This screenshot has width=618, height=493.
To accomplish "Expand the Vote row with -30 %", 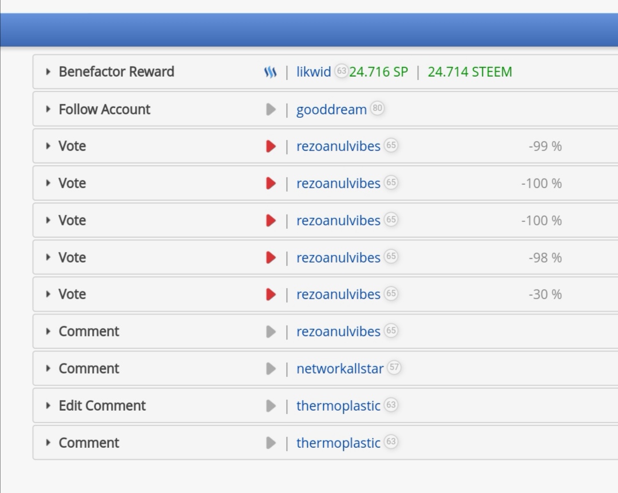I will point(48,295).
